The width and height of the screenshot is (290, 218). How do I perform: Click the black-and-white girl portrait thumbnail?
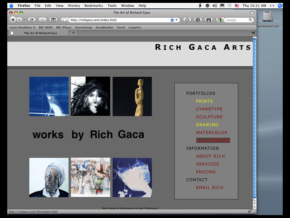click(90, 96)
